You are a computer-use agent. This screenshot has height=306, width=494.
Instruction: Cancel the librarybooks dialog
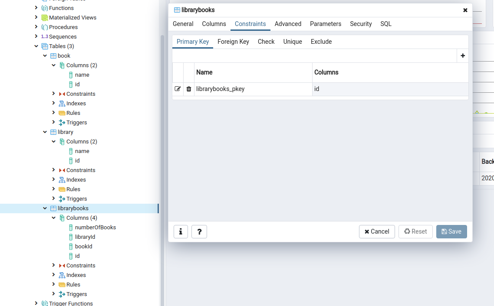coord(377,231)
